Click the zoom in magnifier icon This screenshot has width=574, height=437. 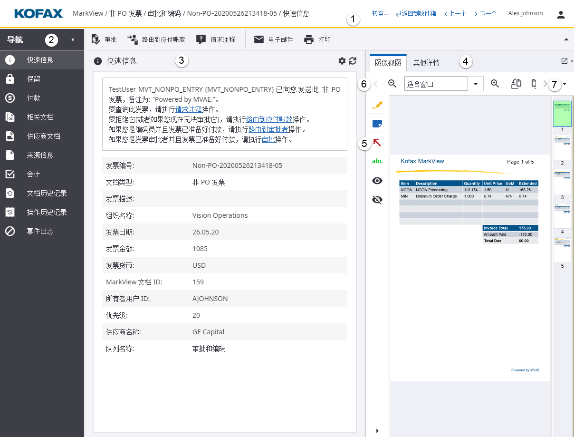[495, 84]
